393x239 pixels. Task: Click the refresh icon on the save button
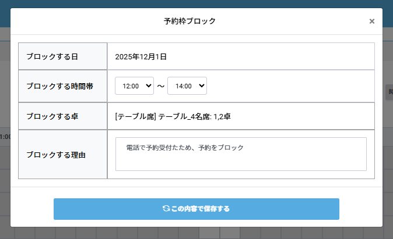pyautogui.click(x=166, y=208)
